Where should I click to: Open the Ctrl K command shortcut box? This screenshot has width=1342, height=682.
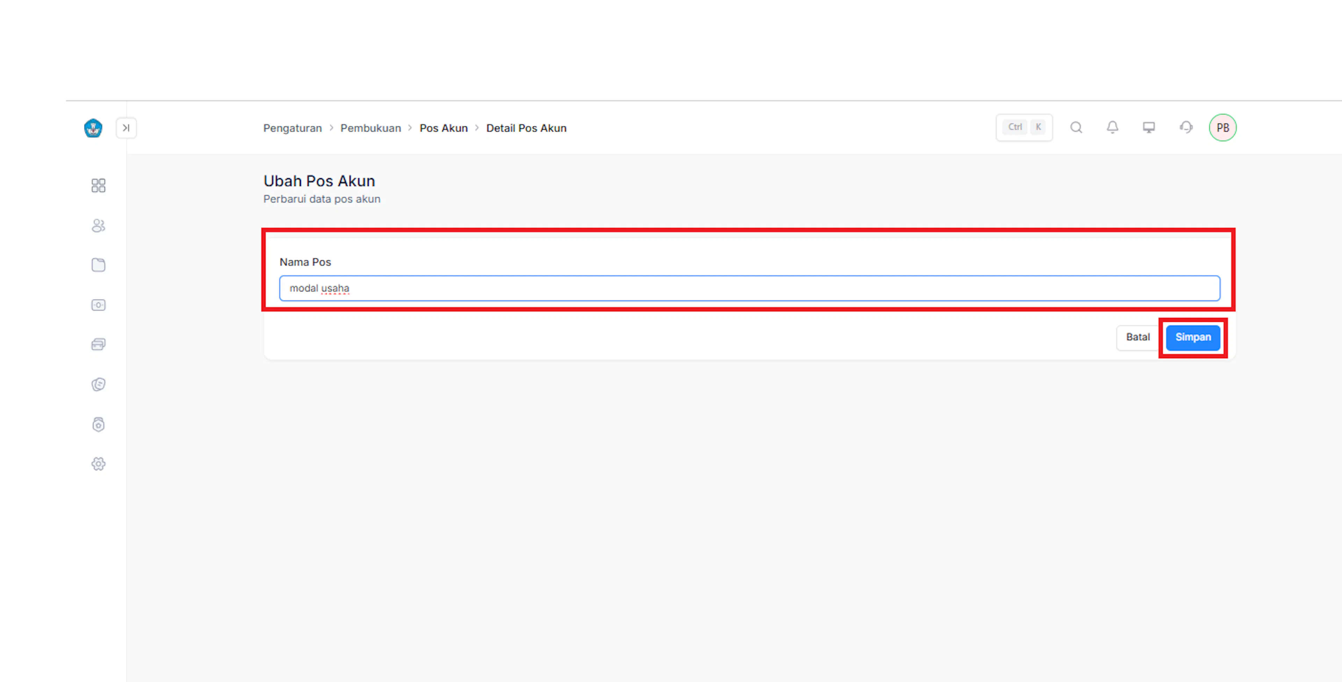(1024, 127)
